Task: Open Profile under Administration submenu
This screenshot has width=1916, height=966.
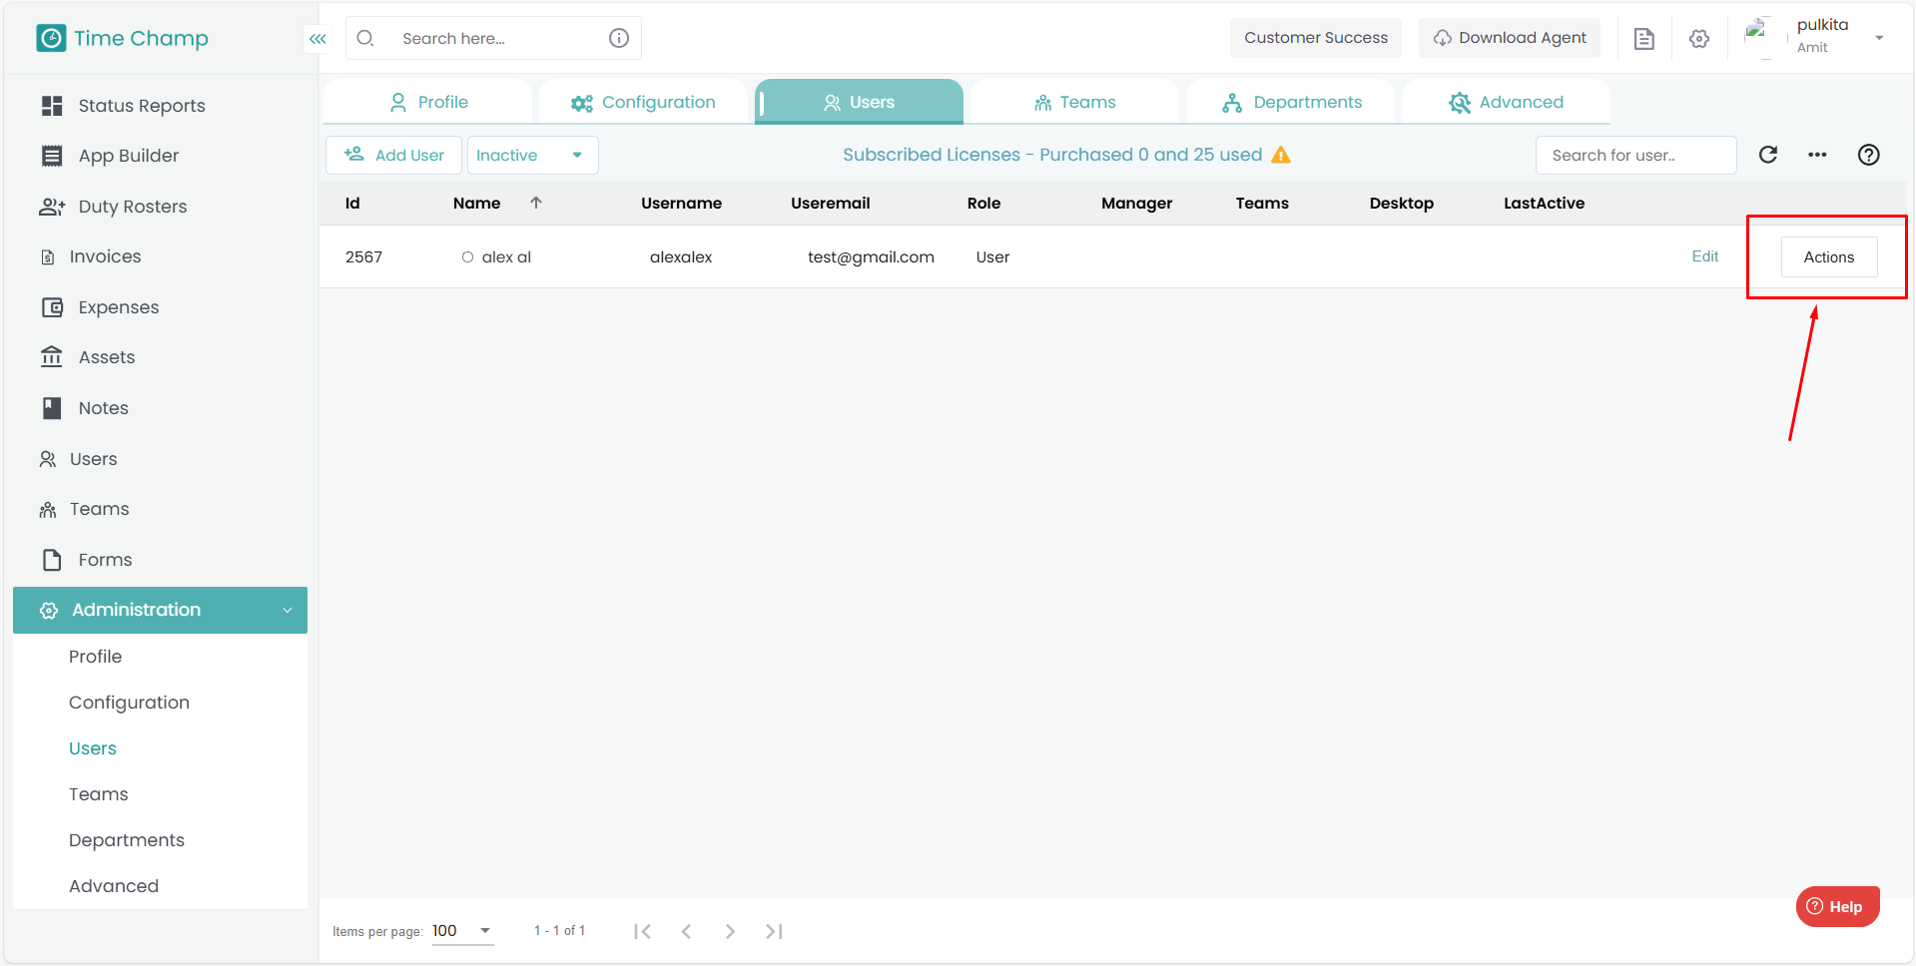Action: [96, 657]
